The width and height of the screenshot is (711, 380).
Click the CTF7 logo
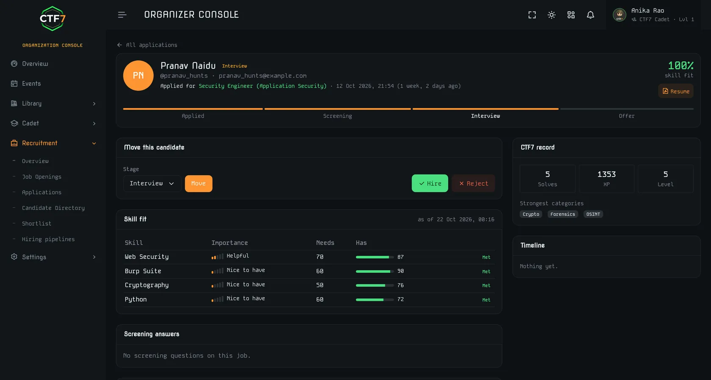click(52, 19)
